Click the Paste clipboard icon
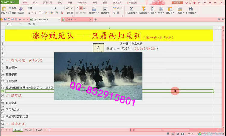 click(x=3, y=8)
